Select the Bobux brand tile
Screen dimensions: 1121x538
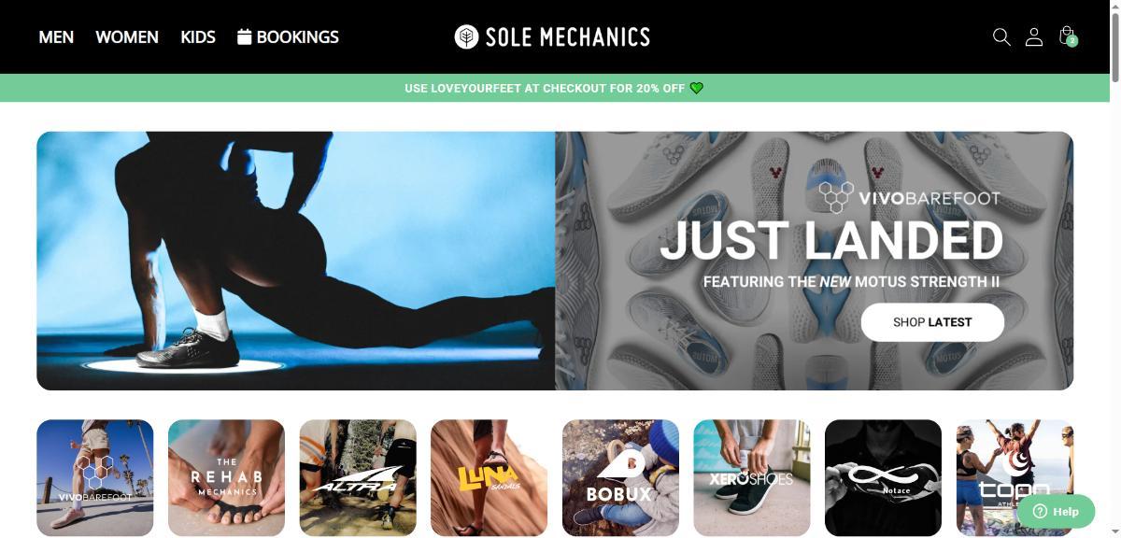click(x=620, y=477)
